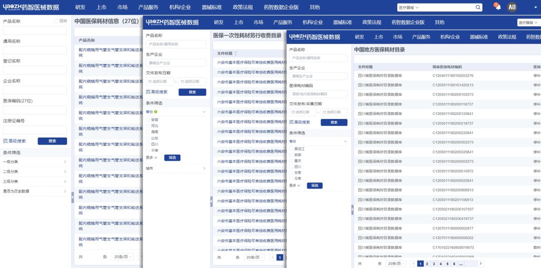The image size is (541, 268).
Task: Open the 20条/页 dropdown in the middle window
Action: (254, 257)
